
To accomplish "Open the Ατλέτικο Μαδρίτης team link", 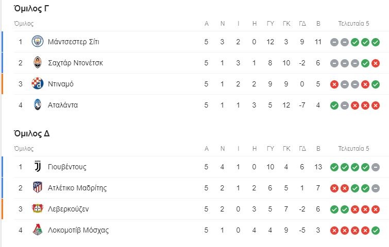I will point(77,188).
